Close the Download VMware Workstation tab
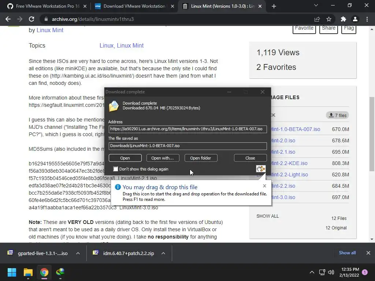This screenshot has height=281, width=375. click(x=172, y=6)
